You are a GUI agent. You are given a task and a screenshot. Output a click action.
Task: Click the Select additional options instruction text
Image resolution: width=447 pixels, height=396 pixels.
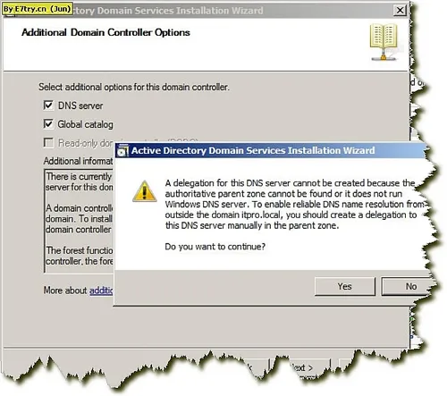pos(134,87)
